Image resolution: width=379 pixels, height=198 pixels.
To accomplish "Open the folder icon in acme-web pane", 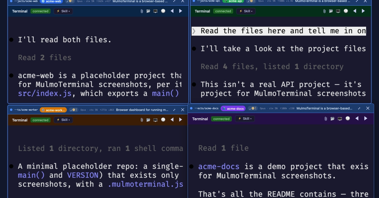I will point(148,11).
